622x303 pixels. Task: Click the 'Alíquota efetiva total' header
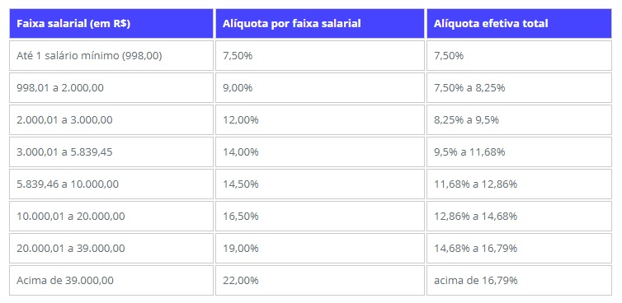coord(519,23)
